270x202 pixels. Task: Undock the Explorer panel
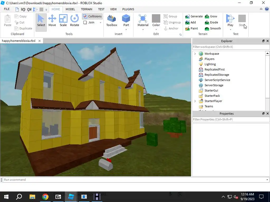(263, 41)
